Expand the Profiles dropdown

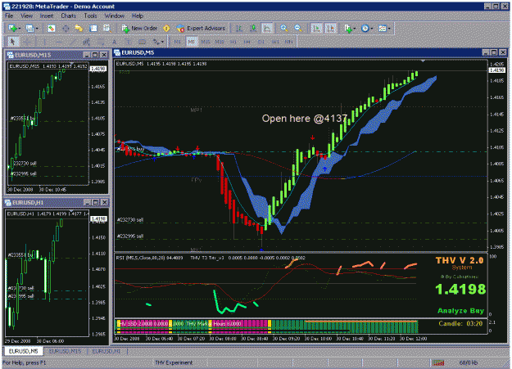point(37,29)
